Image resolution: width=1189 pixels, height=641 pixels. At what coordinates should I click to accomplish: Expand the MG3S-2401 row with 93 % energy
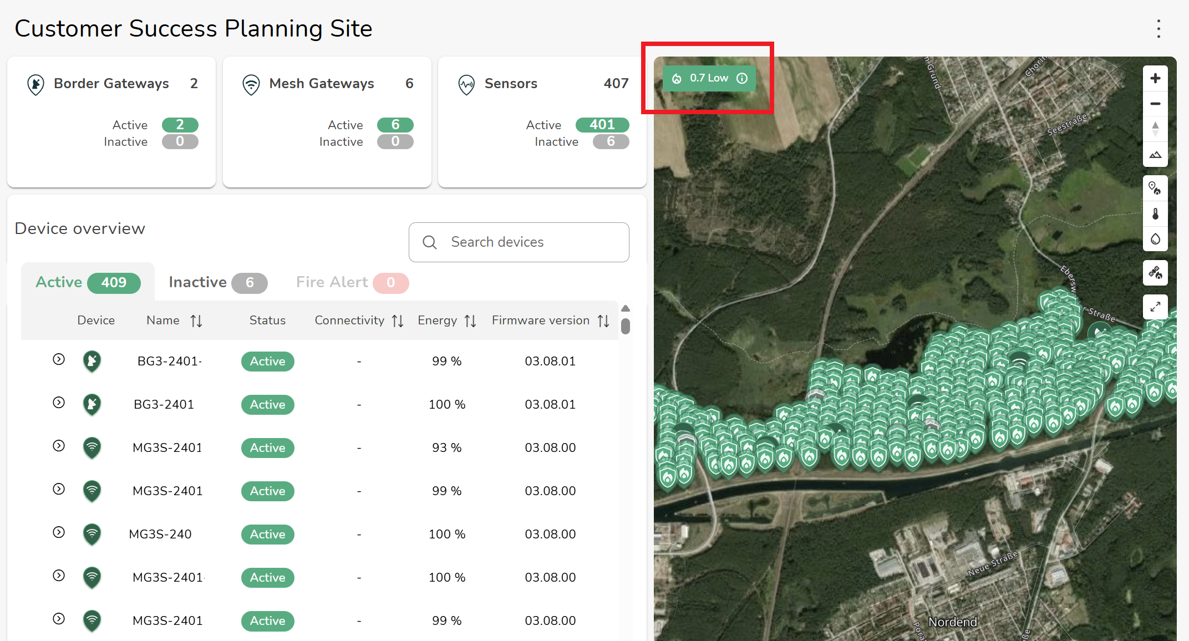59,446
